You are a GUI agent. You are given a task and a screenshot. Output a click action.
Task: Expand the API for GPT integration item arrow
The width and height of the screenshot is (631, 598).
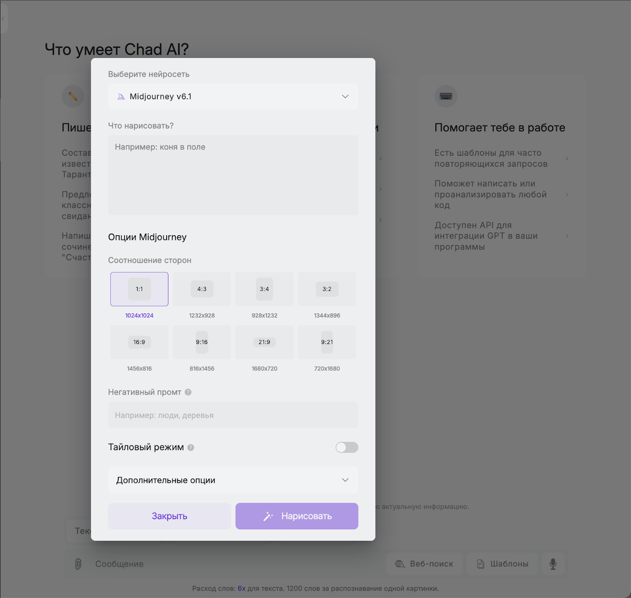pyautogui.click(x=567, y=236)
